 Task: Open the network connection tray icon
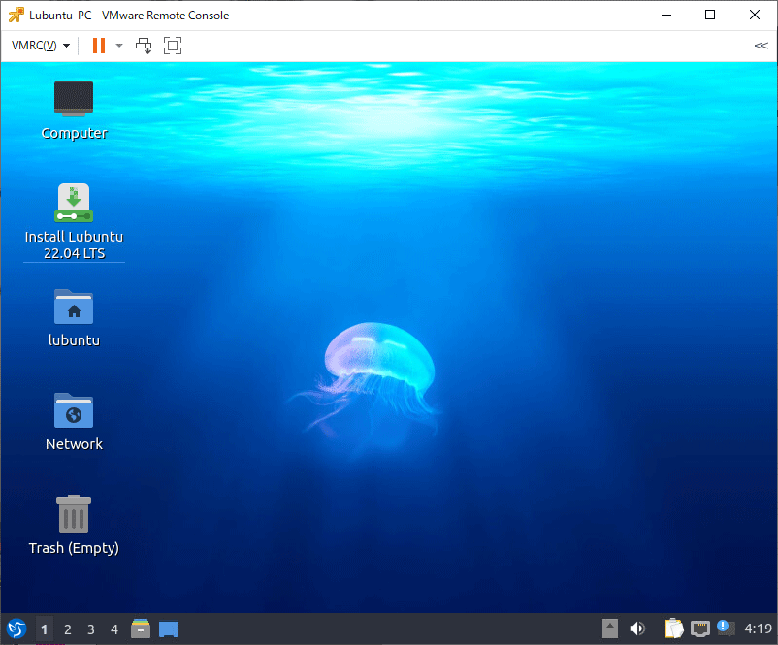[699, 629]
